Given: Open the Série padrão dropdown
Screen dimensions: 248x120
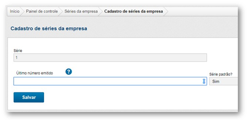Looking at the screenshot, I should [x=224, y=82].
